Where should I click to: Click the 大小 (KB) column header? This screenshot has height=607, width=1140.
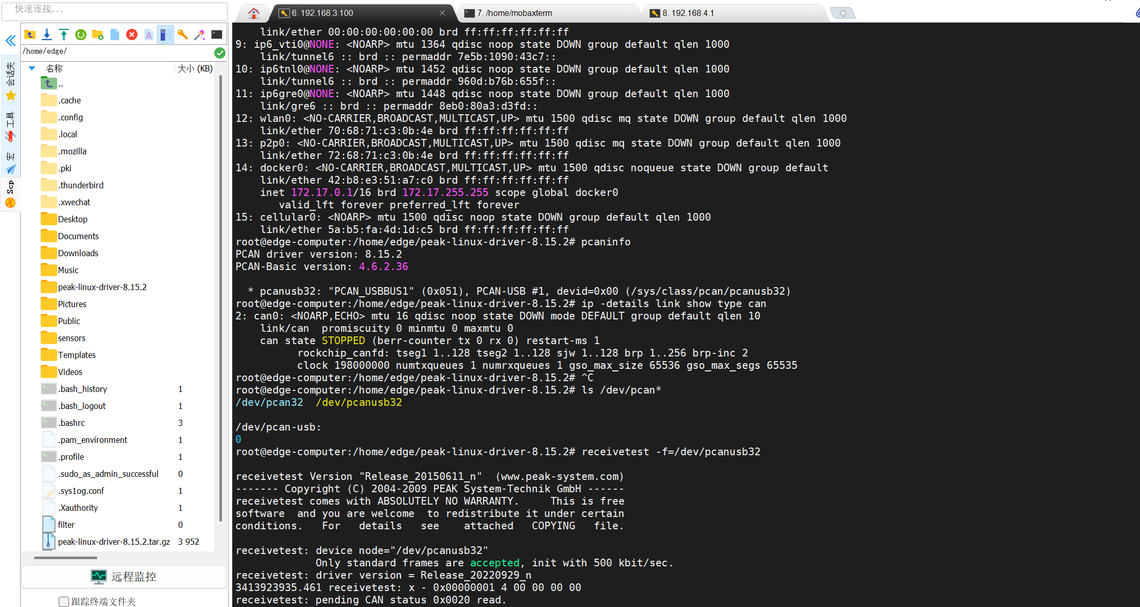click(195, 68)
